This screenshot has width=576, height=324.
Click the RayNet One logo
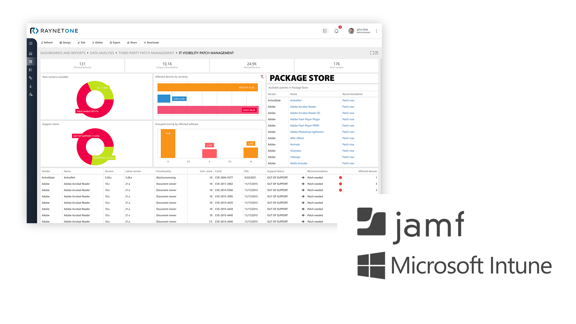pyautogui.click(x=54, y=31)
